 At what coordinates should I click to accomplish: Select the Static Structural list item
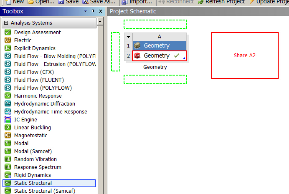tap(49, 183)
